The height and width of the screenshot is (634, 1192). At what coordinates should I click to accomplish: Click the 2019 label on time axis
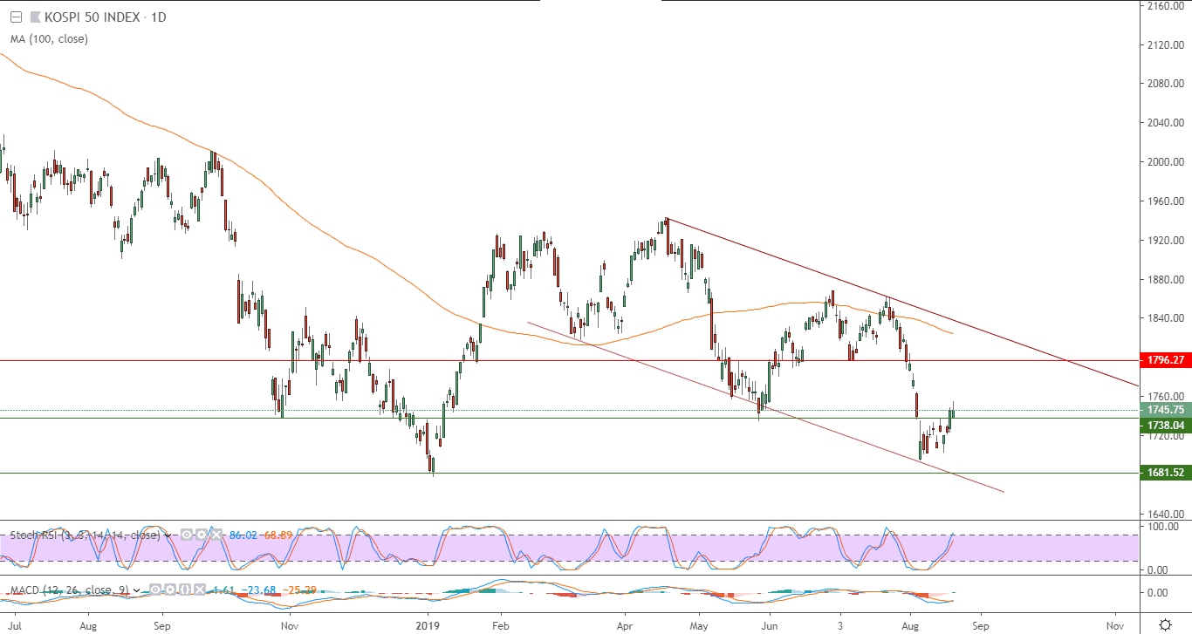(428, 625)
